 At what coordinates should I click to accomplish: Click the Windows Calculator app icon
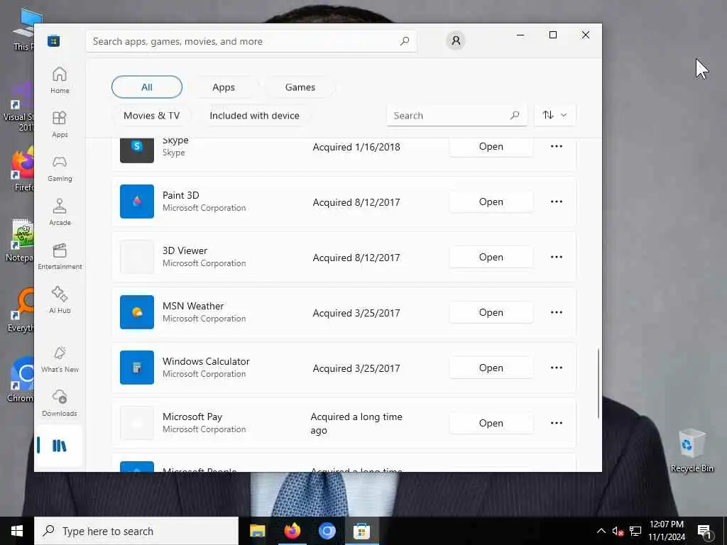click(137, 368)
